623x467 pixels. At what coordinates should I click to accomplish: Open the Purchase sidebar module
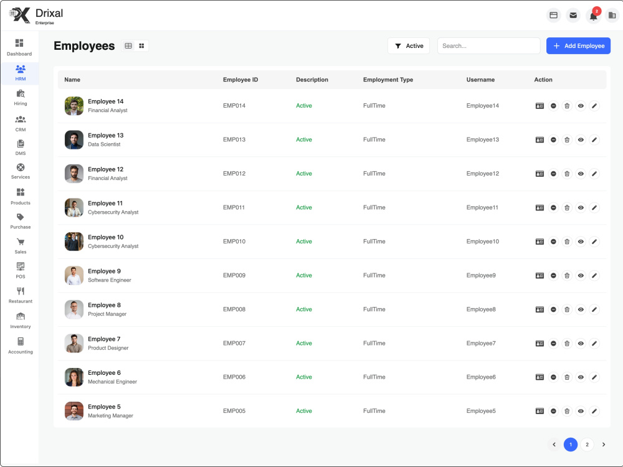click(21, 221)
